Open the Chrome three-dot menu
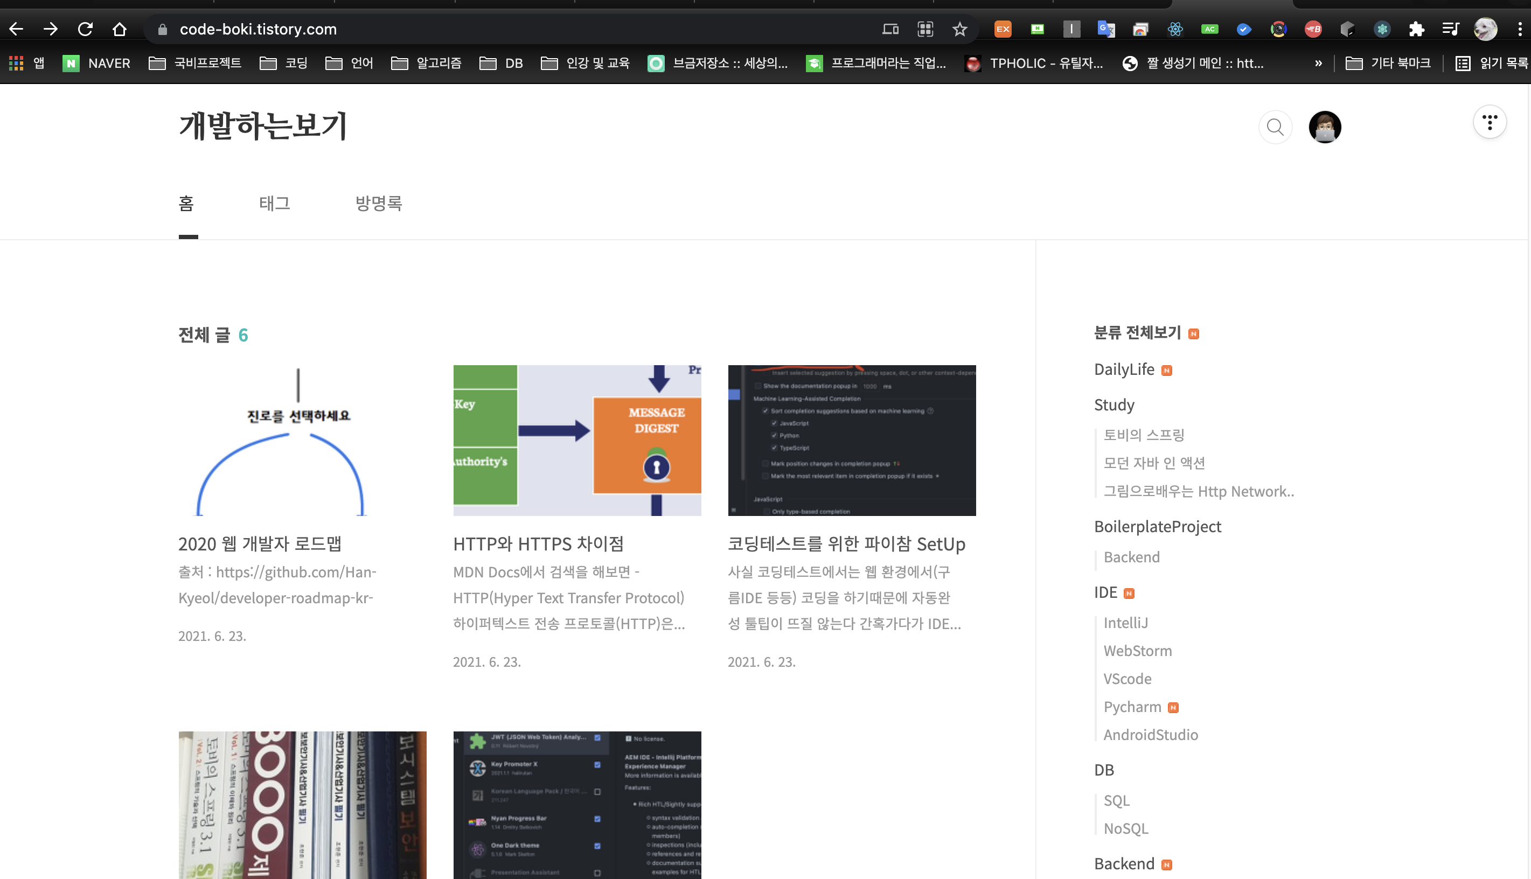 [1519, 29]
